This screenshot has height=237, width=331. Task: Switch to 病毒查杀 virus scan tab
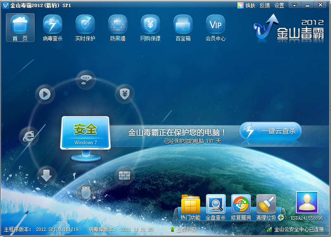[x=52, y=28]
